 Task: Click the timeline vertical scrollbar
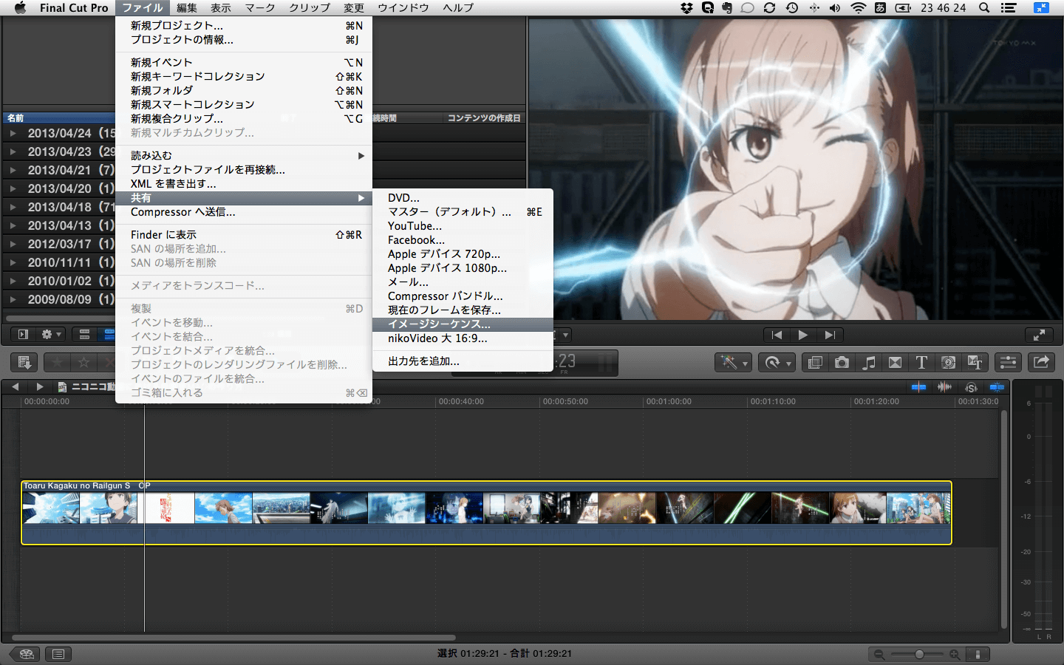[x=1004, y=519]
